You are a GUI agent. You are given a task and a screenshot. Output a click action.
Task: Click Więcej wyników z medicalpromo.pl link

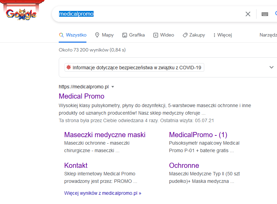point(103,193)
